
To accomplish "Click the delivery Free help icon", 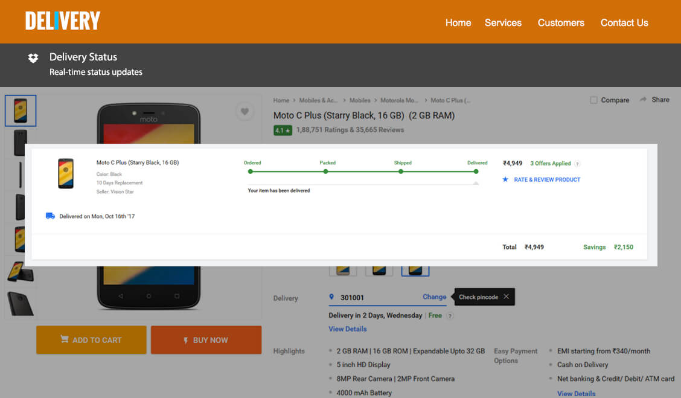I will click(x=450, y=316).
